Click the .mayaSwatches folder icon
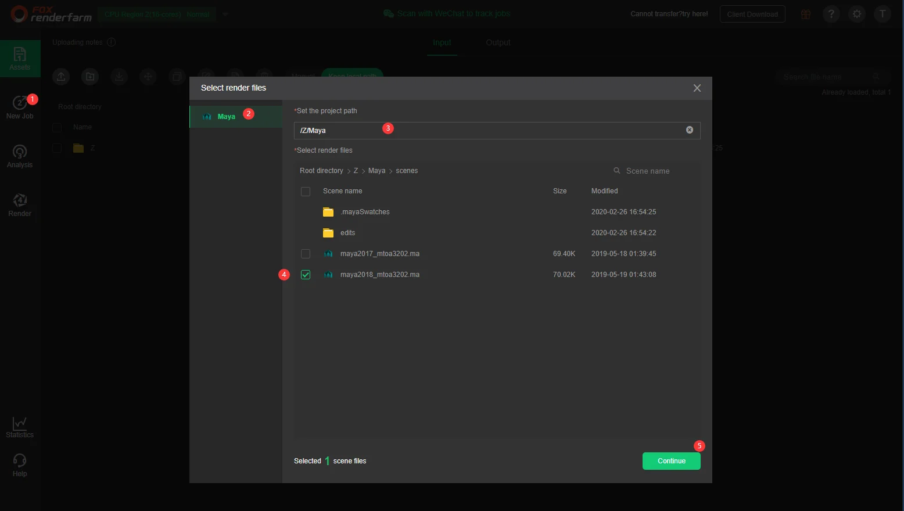The height and width of the screenshot is (511, 904). tap(328, 212)
